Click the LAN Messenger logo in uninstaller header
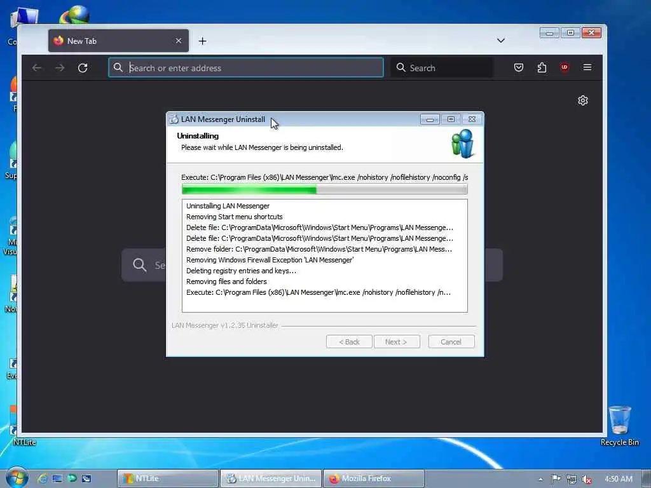This screenshot has width=651, height=488. click(x=463, y=144)
